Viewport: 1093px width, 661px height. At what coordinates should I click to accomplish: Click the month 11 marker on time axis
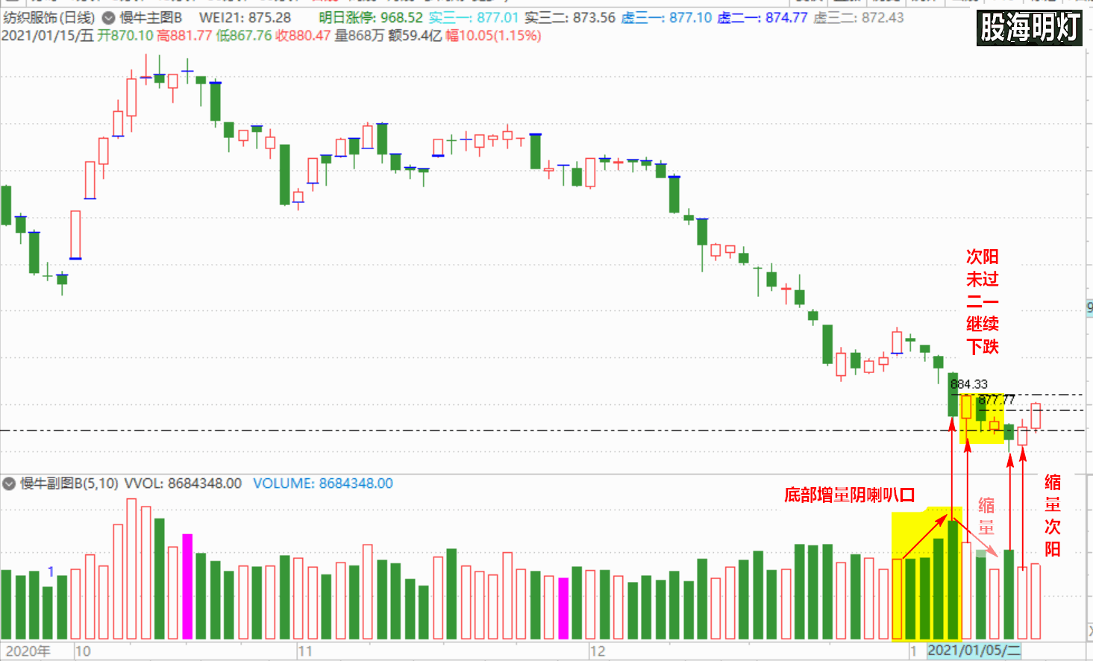tap(305, 651)
